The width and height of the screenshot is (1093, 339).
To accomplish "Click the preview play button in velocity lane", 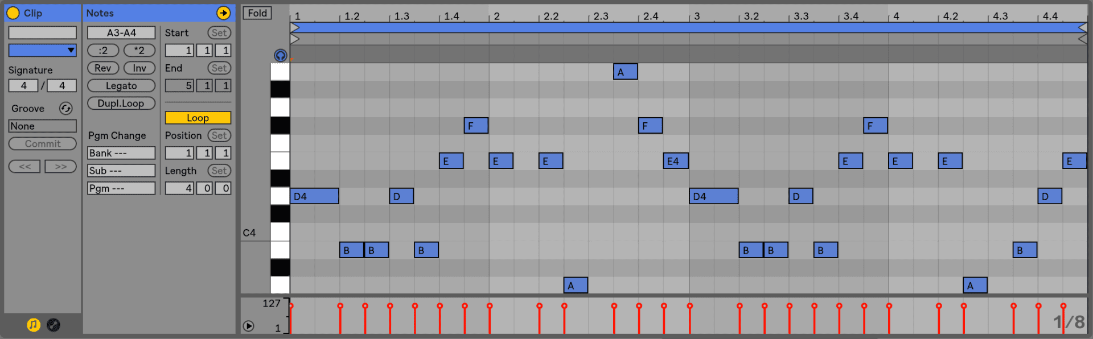I will coord(249,326).
